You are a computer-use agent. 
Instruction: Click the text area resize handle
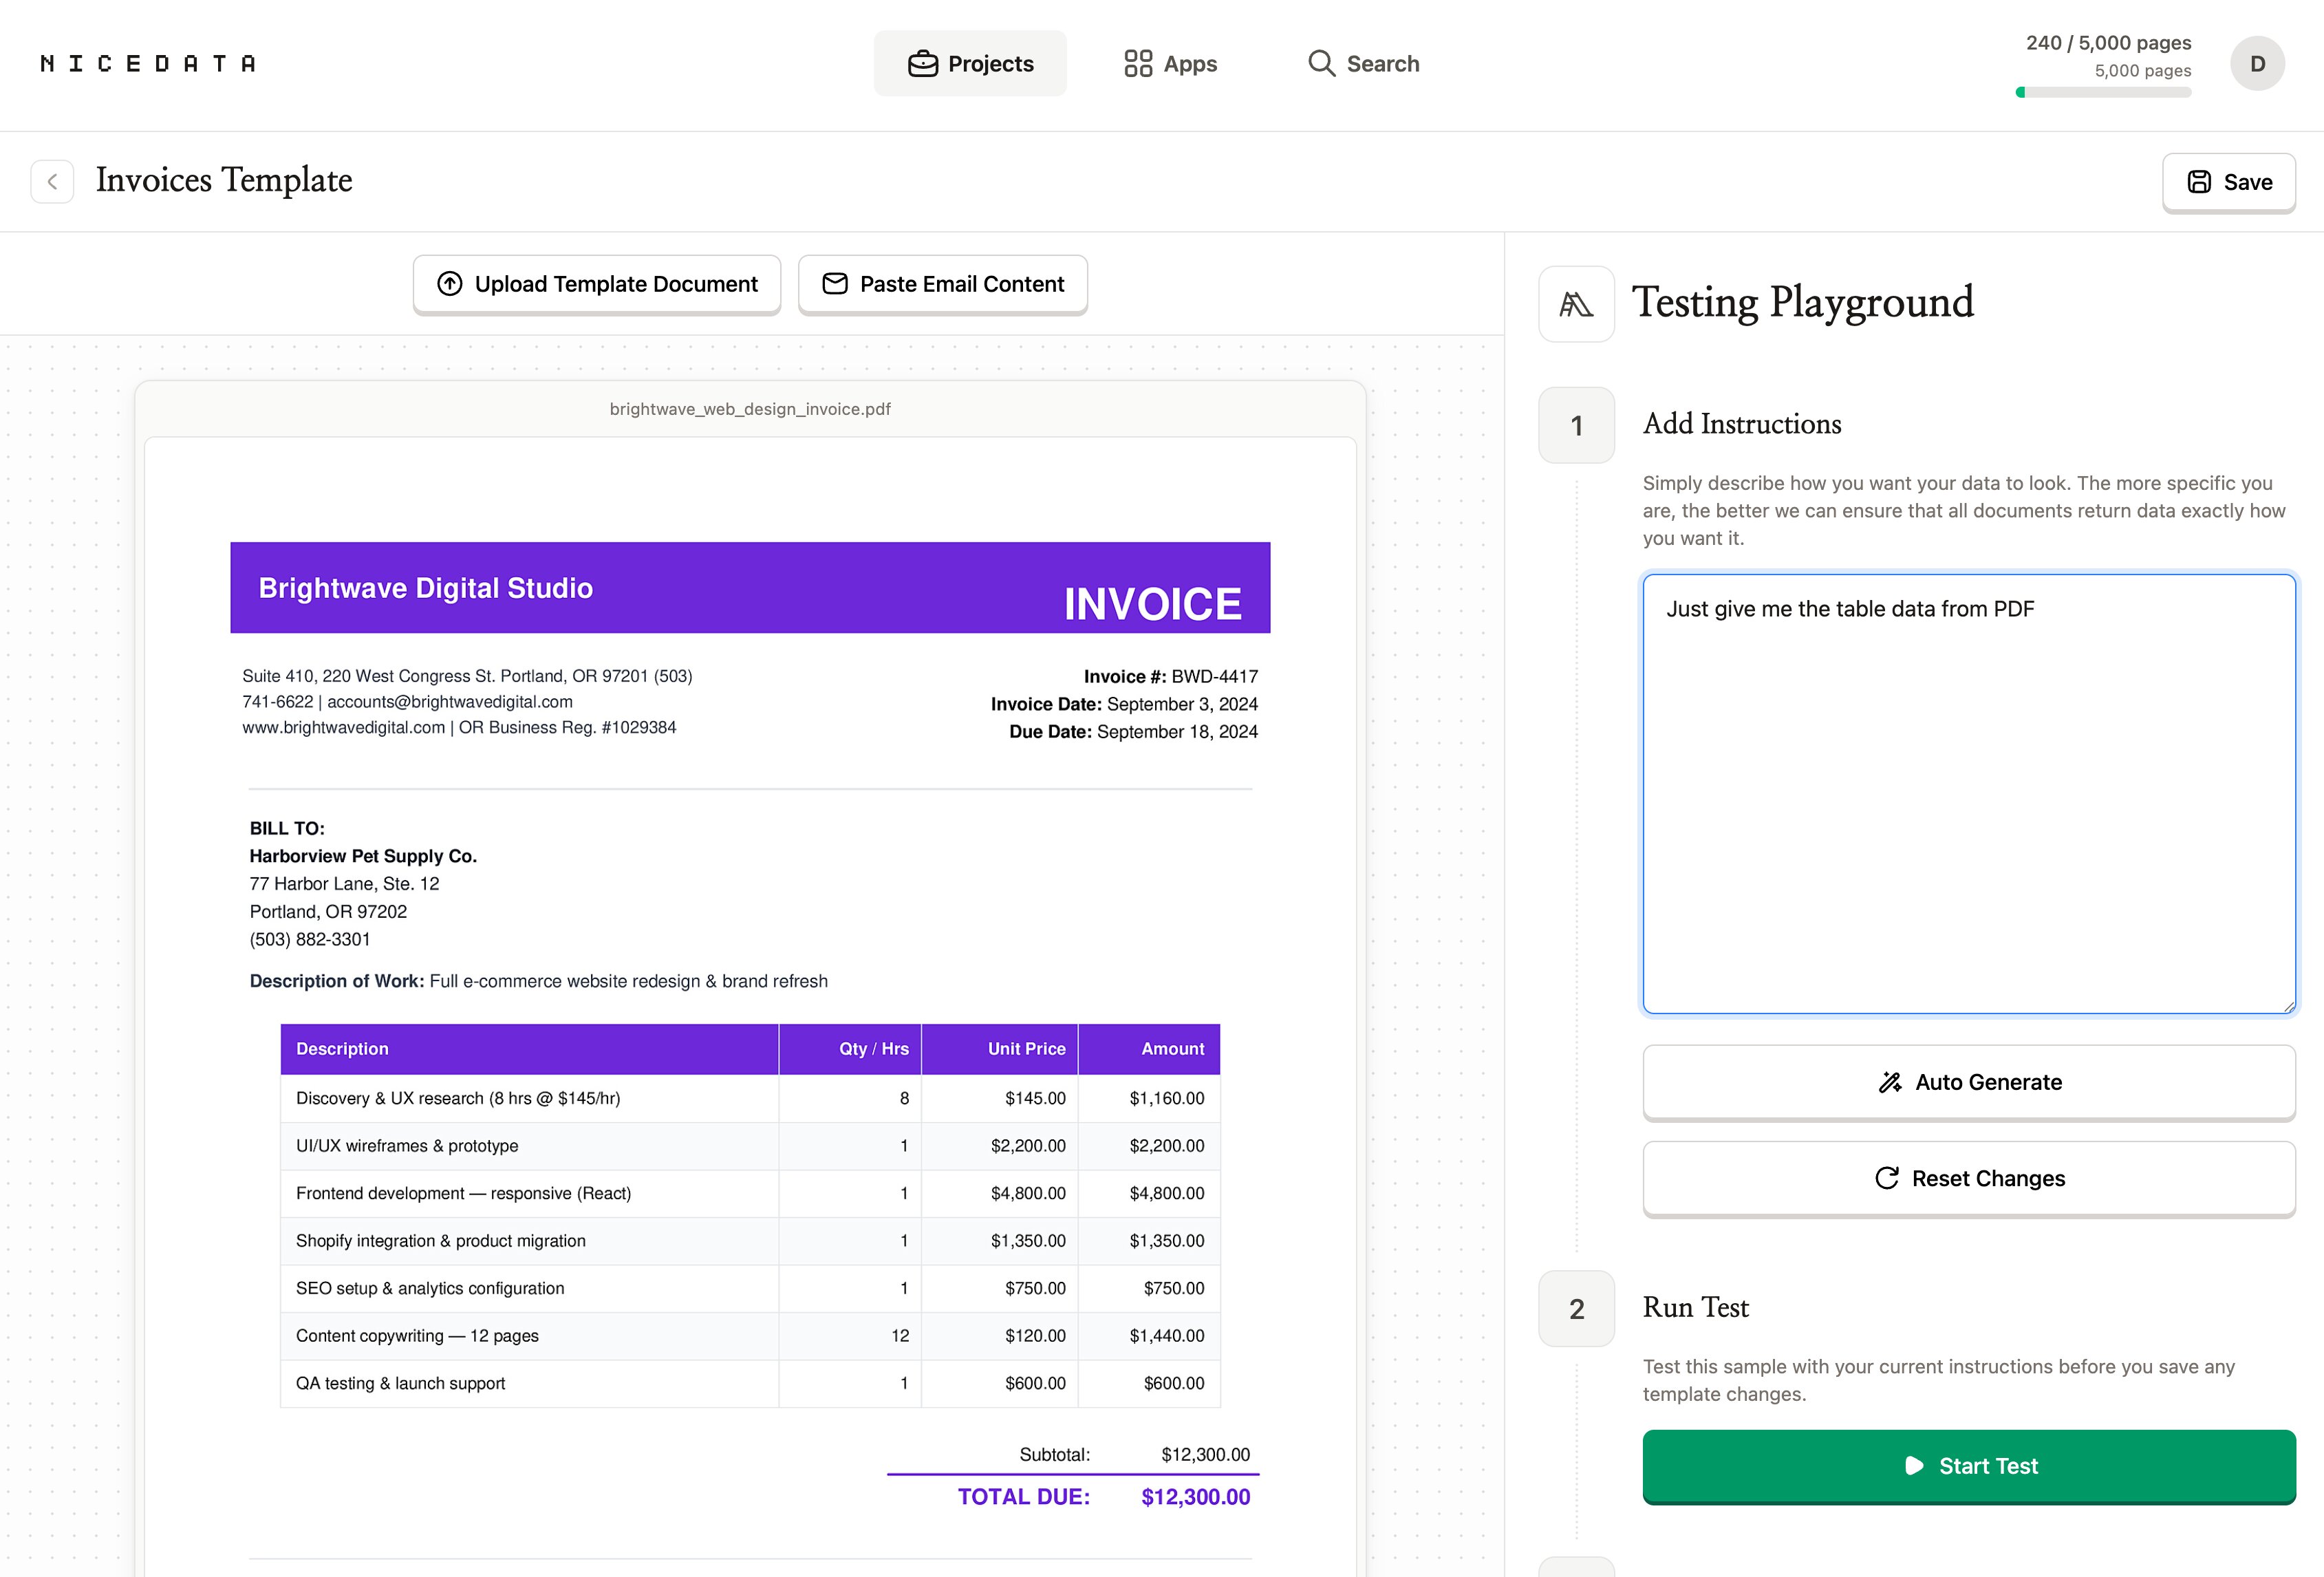(2288, 1006)
